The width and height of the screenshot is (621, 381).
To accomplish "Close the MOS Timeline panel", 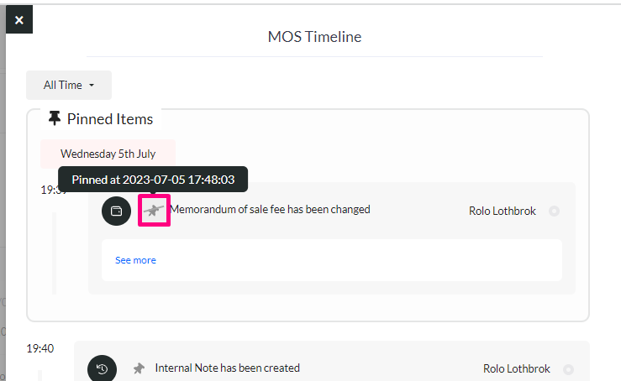I will pyautogui.click(x=19, y=20).
